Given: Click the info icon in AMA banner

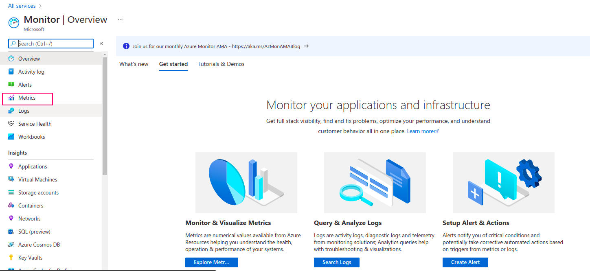Looking at the screenshot, I should pos(126,46).
